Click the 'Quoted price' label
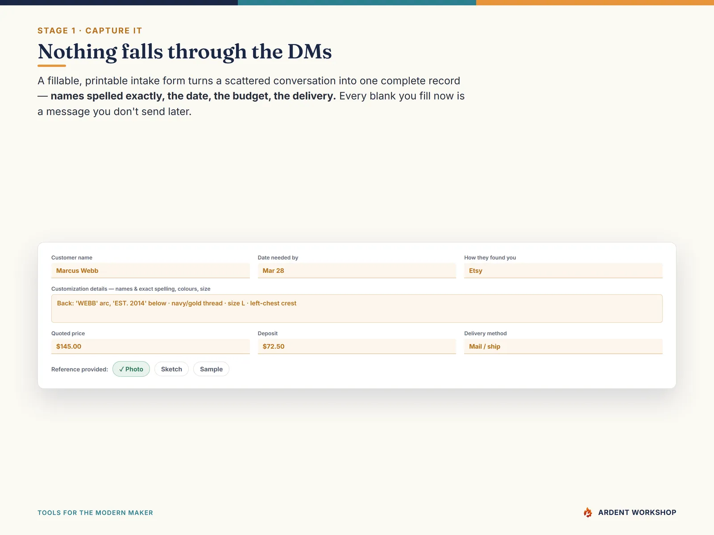 (68, 333)
